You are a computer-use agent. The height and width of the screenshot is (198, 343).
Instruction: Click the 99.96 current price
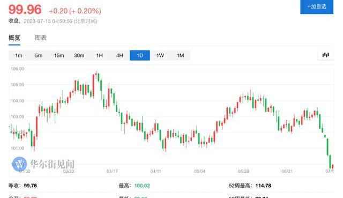pyautogui.click(x=25, y=10)
